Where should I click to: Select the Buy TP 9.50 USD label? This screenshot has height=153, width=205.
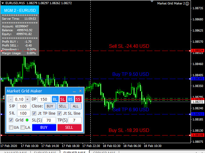pyautogui.click(x=131, y=74)
